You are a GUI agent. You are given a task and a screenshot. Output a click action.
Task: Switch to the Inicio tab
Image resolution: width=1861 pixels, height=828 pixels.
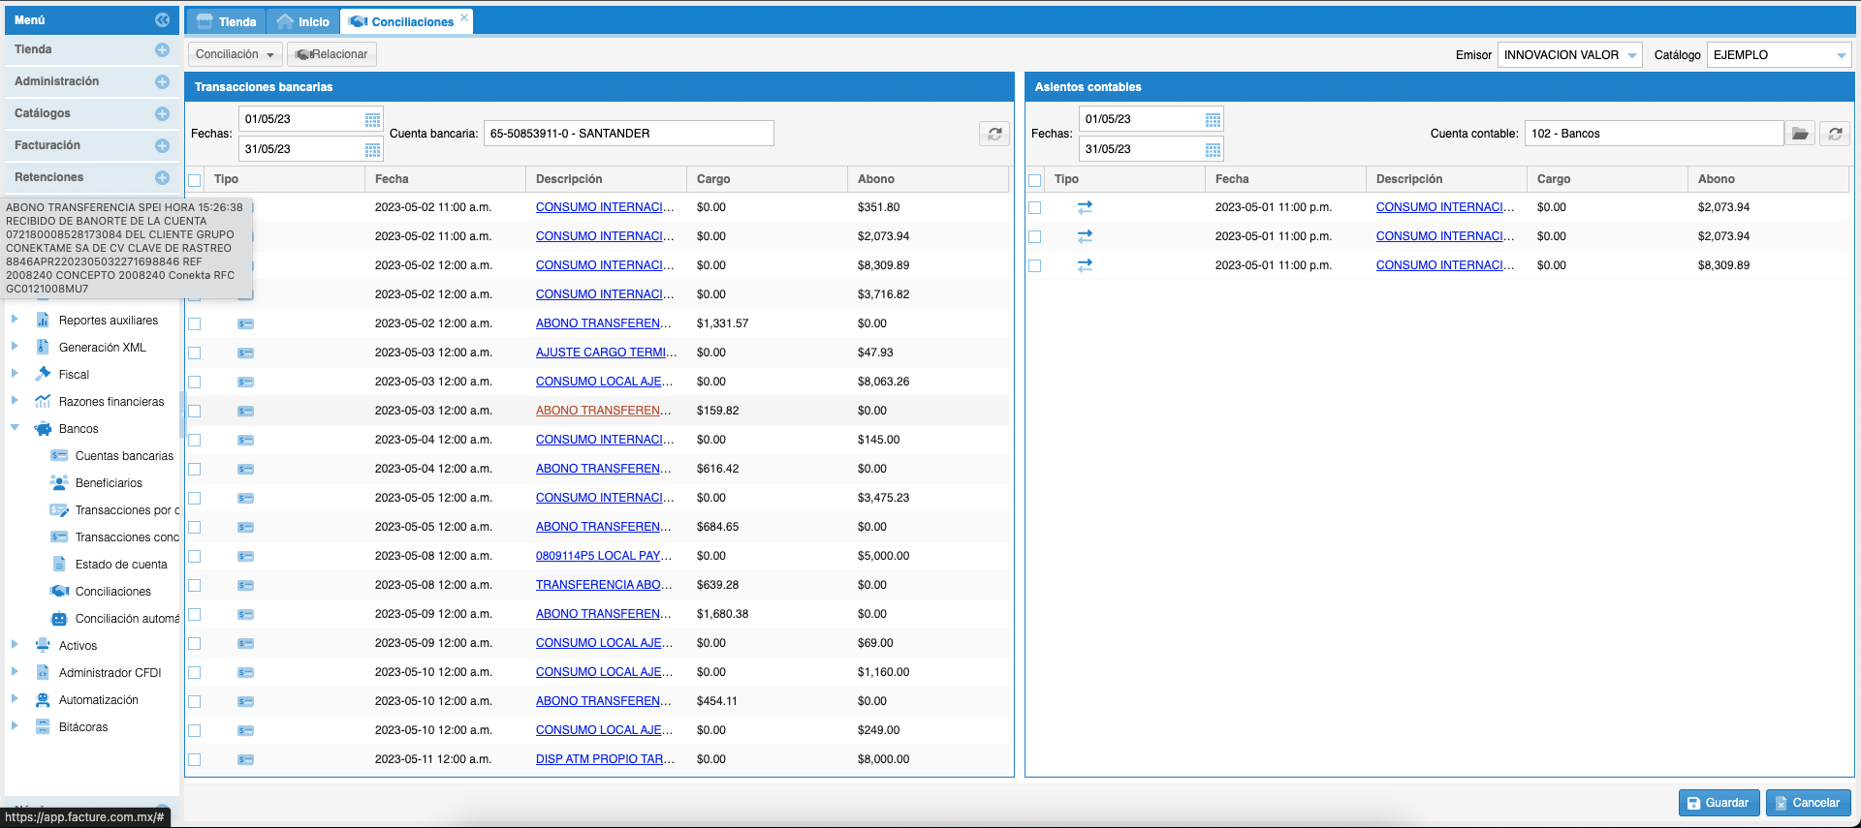click(x=303, y=21)
